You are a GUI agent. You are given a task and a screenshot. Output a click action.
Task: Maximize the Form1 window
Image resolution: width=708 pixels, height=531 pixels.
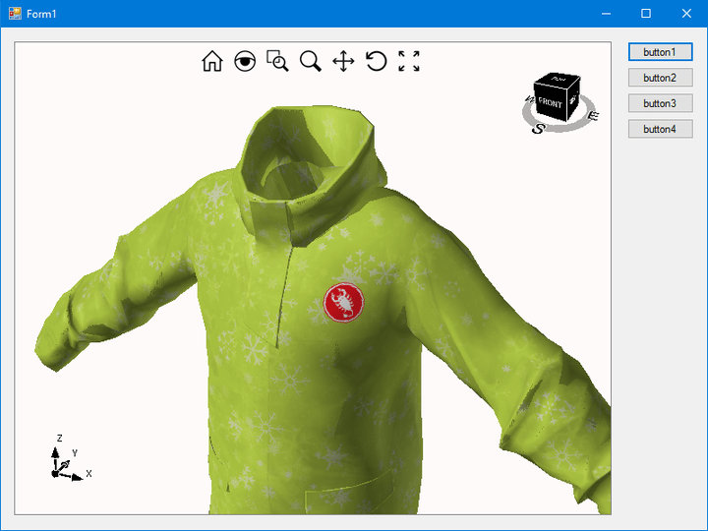click(x=646, y=14)
